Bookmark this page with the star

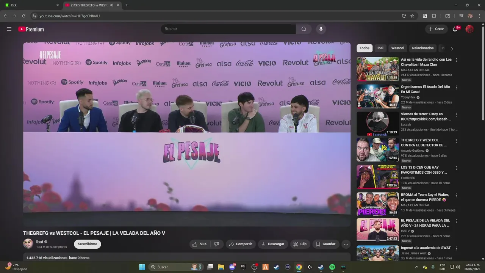(x=412, y=16)
